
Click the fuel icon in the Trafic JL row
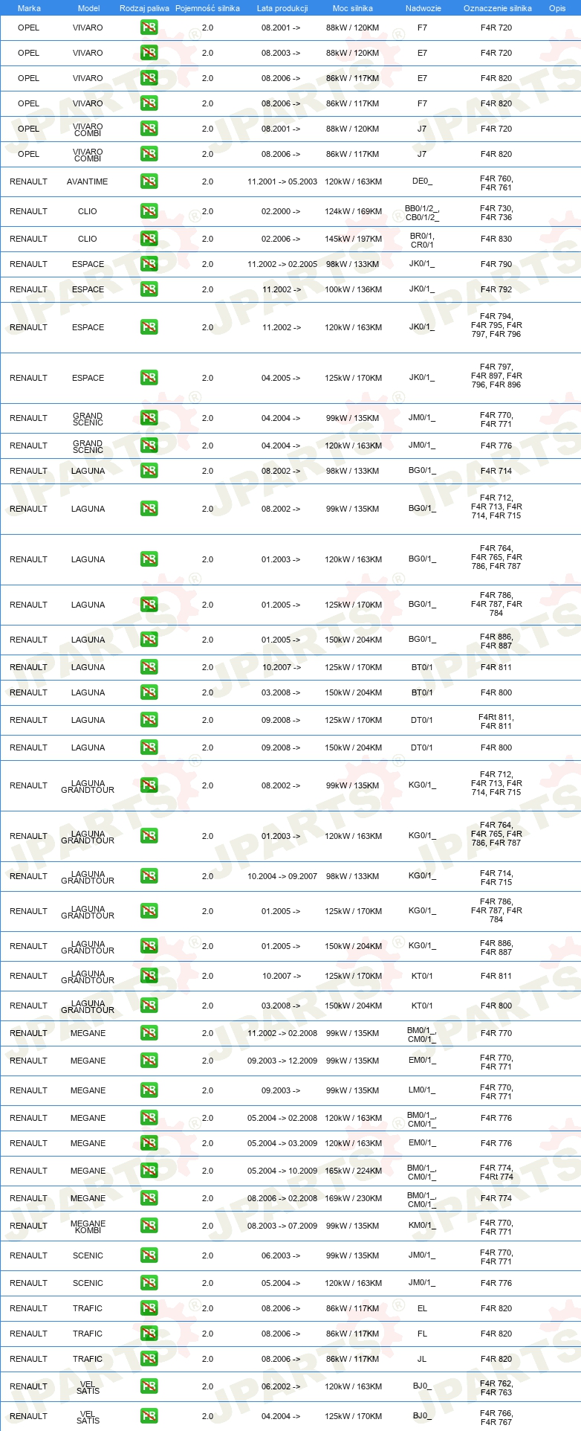click(149, 1359)
